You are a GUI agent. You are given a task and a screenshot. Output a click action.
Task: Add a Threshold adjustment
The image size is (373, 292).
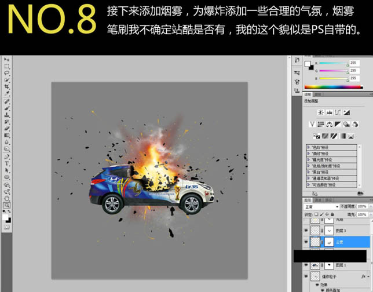click(x=334, y=136)
